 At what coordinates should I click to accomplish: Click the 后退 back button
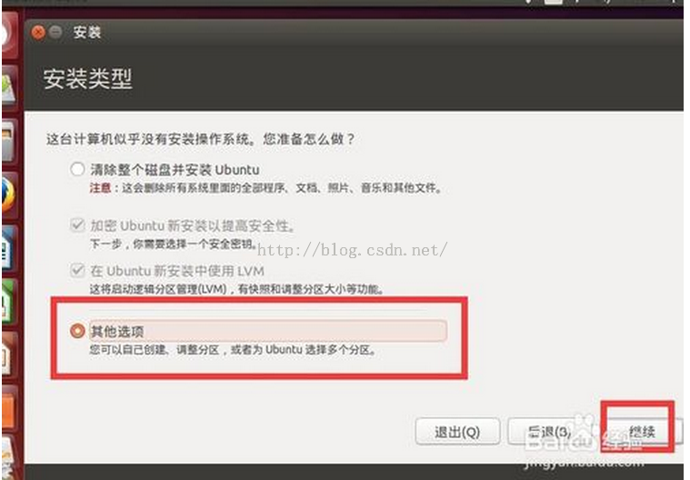pos(550,432)
